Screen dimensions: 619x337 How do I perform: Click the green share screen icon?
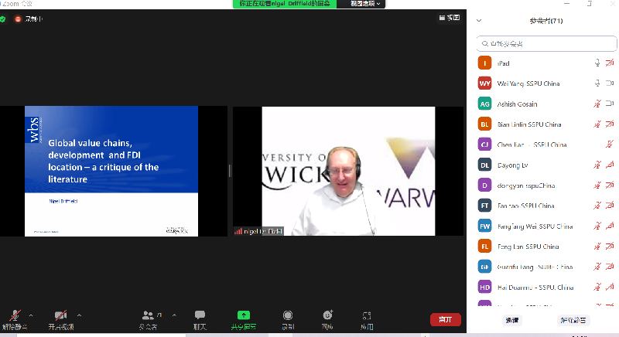pos(244,315)
